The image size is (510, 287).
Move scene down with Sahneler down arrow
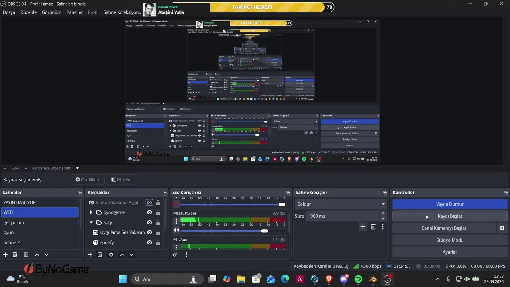(46, 254)
